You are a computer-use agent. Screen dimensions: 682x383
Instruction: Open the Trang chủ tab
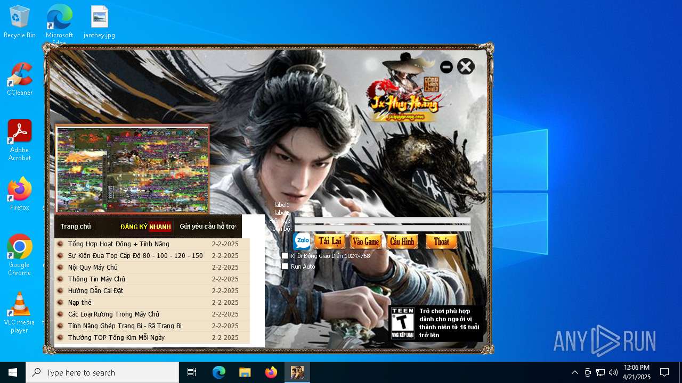tap(76, 227)
